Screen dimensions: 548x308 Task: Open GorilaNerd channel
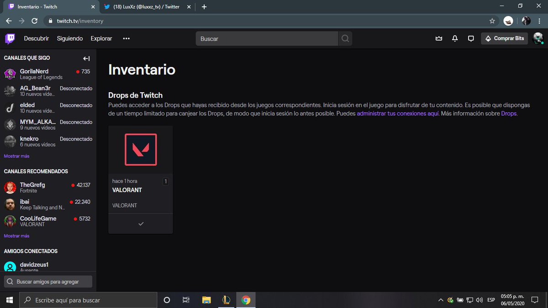point(48,74)
